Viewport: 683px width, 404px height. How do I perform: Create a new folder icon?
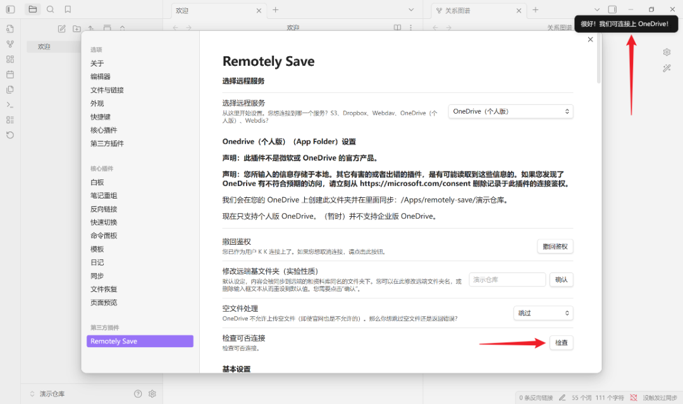[77, 28]
